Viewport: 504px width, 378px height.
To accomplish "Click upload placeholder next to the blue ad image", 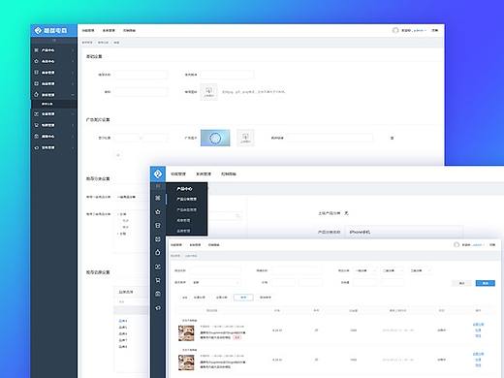I will pyautogui.click(x=245, y=138).
